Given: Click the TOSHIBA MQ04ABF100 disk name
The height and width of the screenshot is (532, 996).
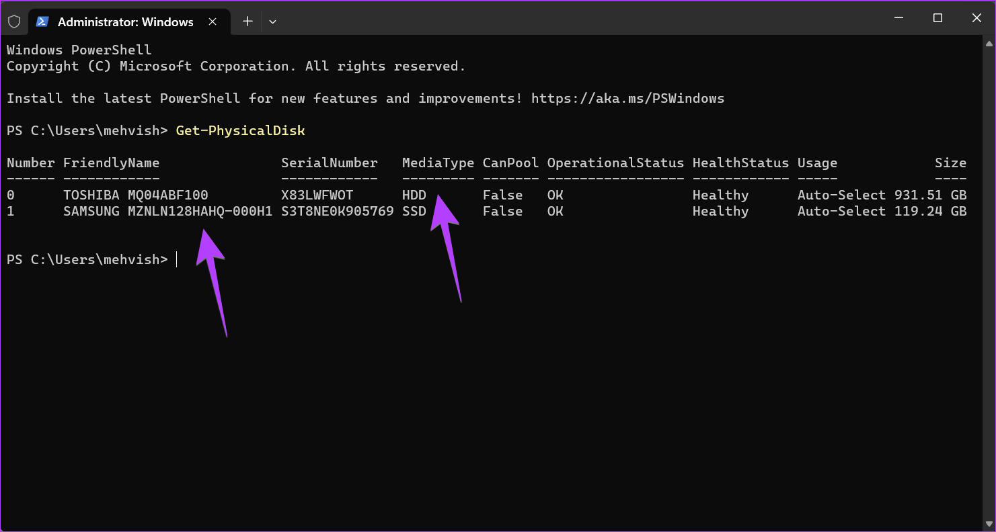Looking at the screenshot, I should pos(135,195).
